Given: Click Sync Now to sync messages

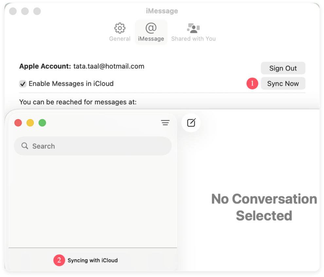Looking at the screenshot, I should tap(283, 83).
